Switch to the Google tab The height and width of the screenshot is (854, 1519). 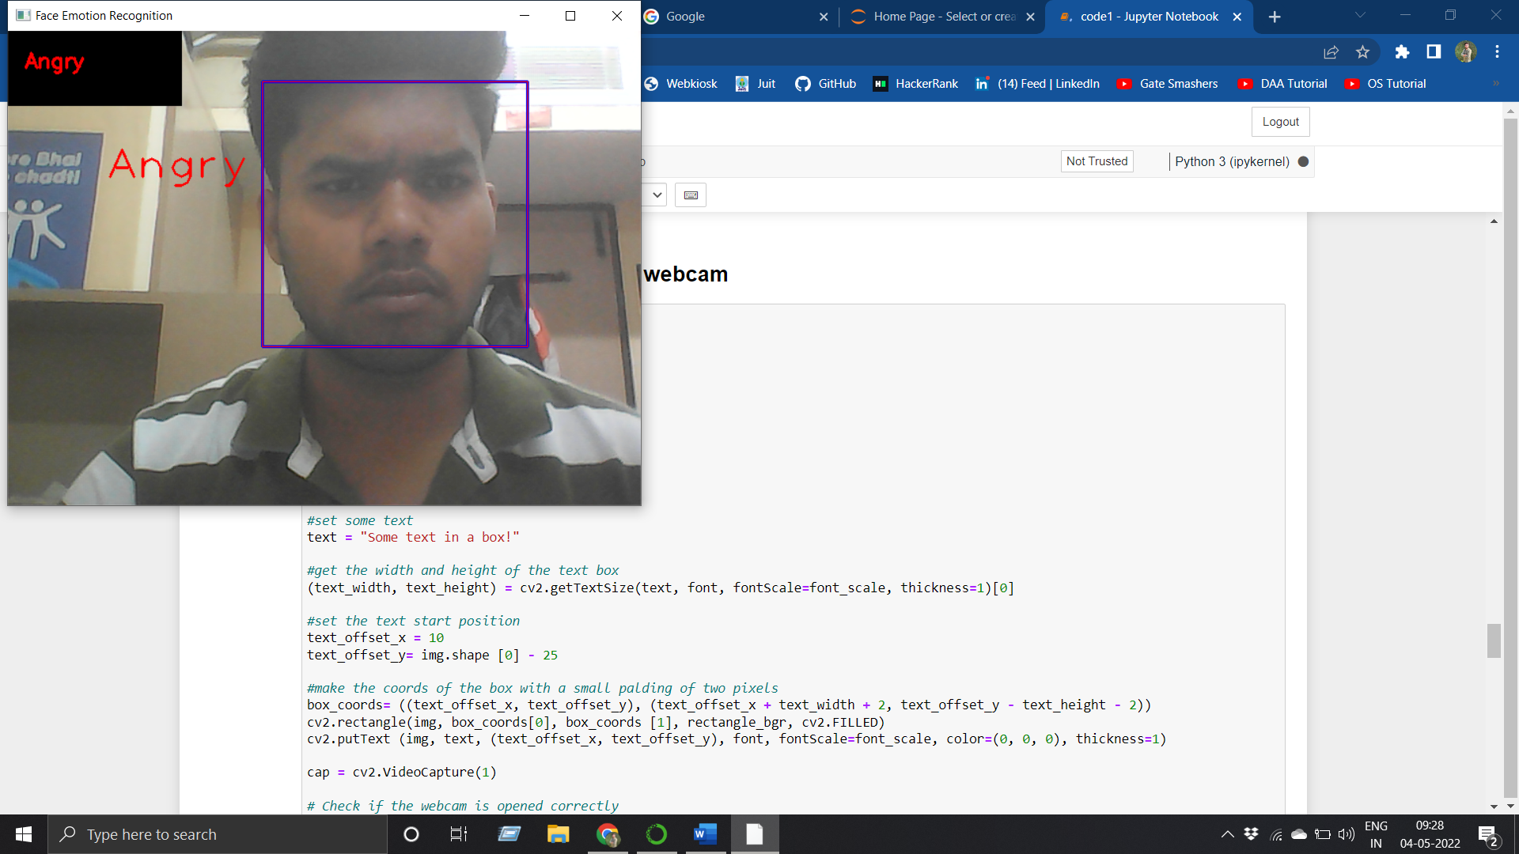712,16
